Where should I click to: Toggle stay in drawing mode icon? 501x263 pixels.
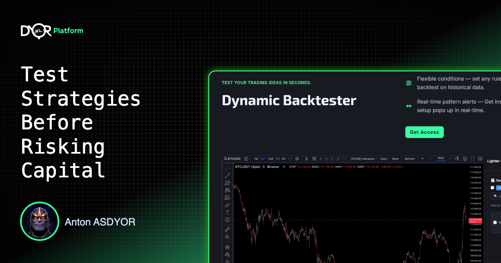pyautogui.click(x=228, y=254)
